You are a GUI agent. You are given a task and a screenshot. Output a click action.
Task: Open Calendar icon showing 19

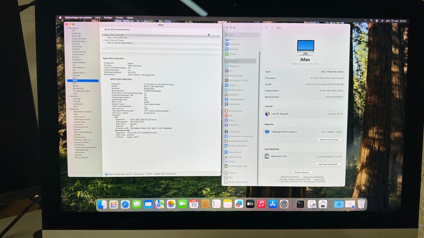[194, 204]
